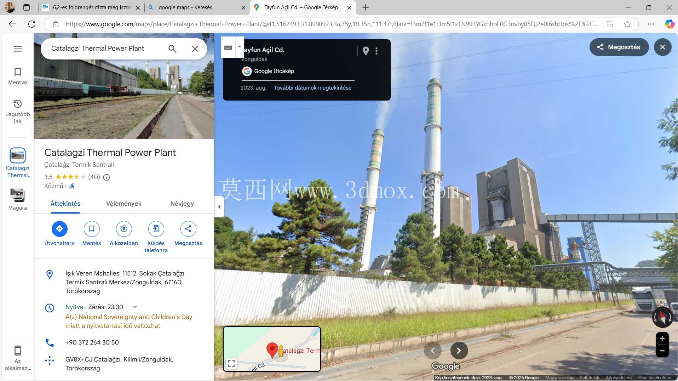The width and height of the screenshot is (678, 381).
Task: Switch to the Vélemények tab
Action: point(124,204)
